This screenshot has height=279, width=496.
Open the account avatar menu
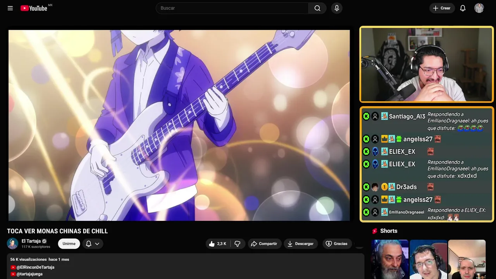coord(479,8)
